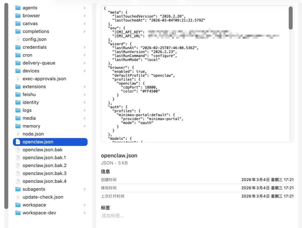302x228 pixels.
Task: Expand the canvas folder chevron
Action: [x=84, y=23]
